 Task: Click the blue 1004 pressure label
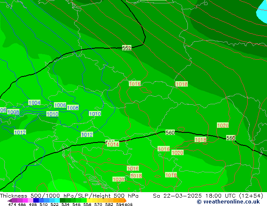[35, 103]
